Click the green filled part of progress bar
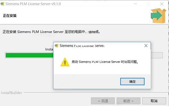169x106 pixels. tap(29, 55)
